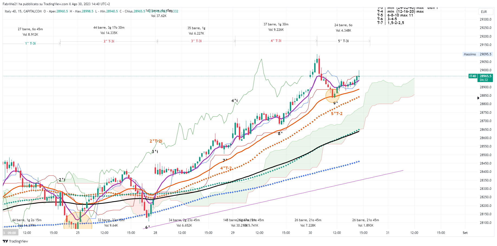The width and height of the screenshot is (497, 246).
Task: Click the TradingView logo at bottom left
Action: (x=15, y=241)
